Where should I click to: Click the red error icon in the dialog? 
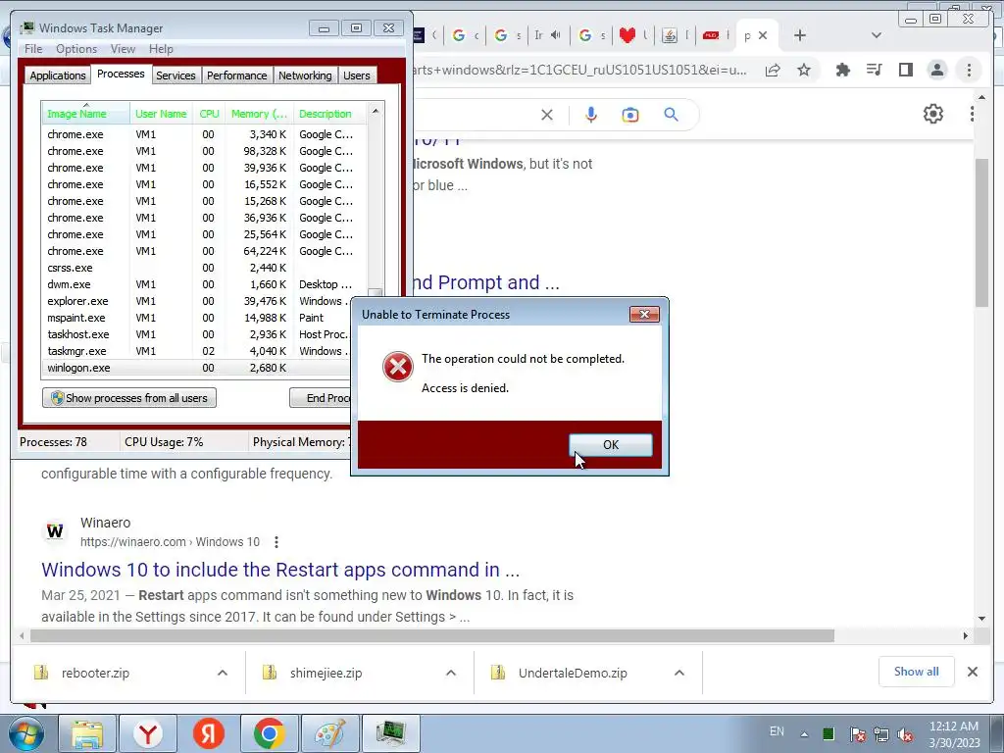[398, 367]
